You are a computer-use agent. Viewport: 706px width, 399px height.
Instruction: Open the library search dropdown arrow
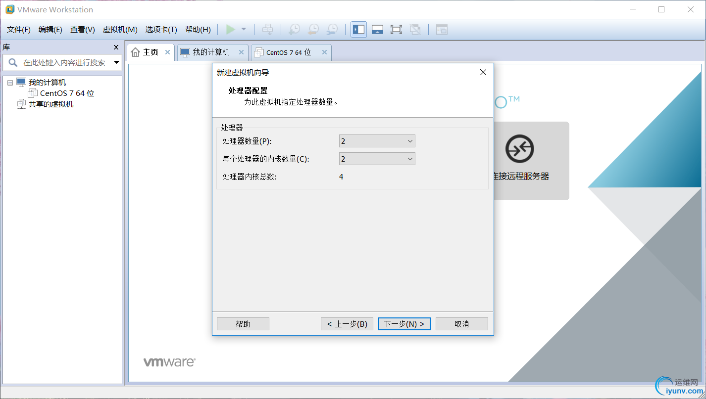117,63
